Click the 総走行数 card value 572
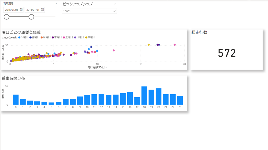 [227, 53]
